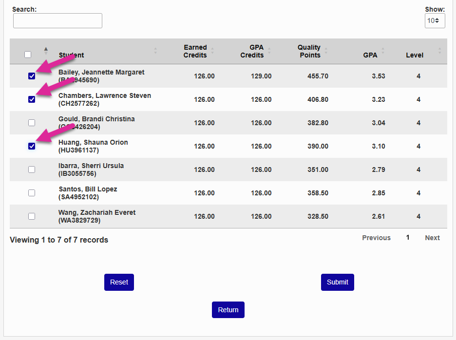Uncheck Bailey, Jeannette Margaret checkbox
The image size is (456, 340).
(x=32, y=76)
